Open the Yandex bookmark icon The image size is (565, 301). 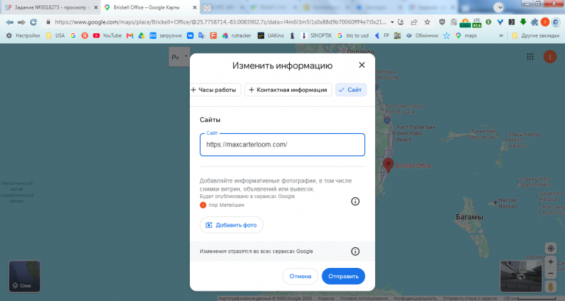click(x=85, y=35)
